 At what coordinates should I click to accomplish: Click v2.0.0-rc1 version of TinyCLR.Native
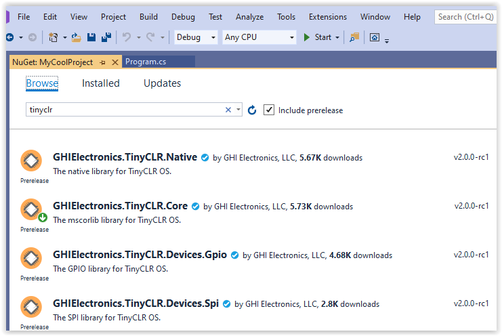point(472,157)
